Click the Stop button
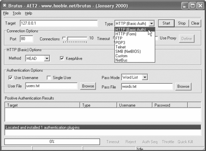The width and height of the screenshot is (206, 151). 182,23
